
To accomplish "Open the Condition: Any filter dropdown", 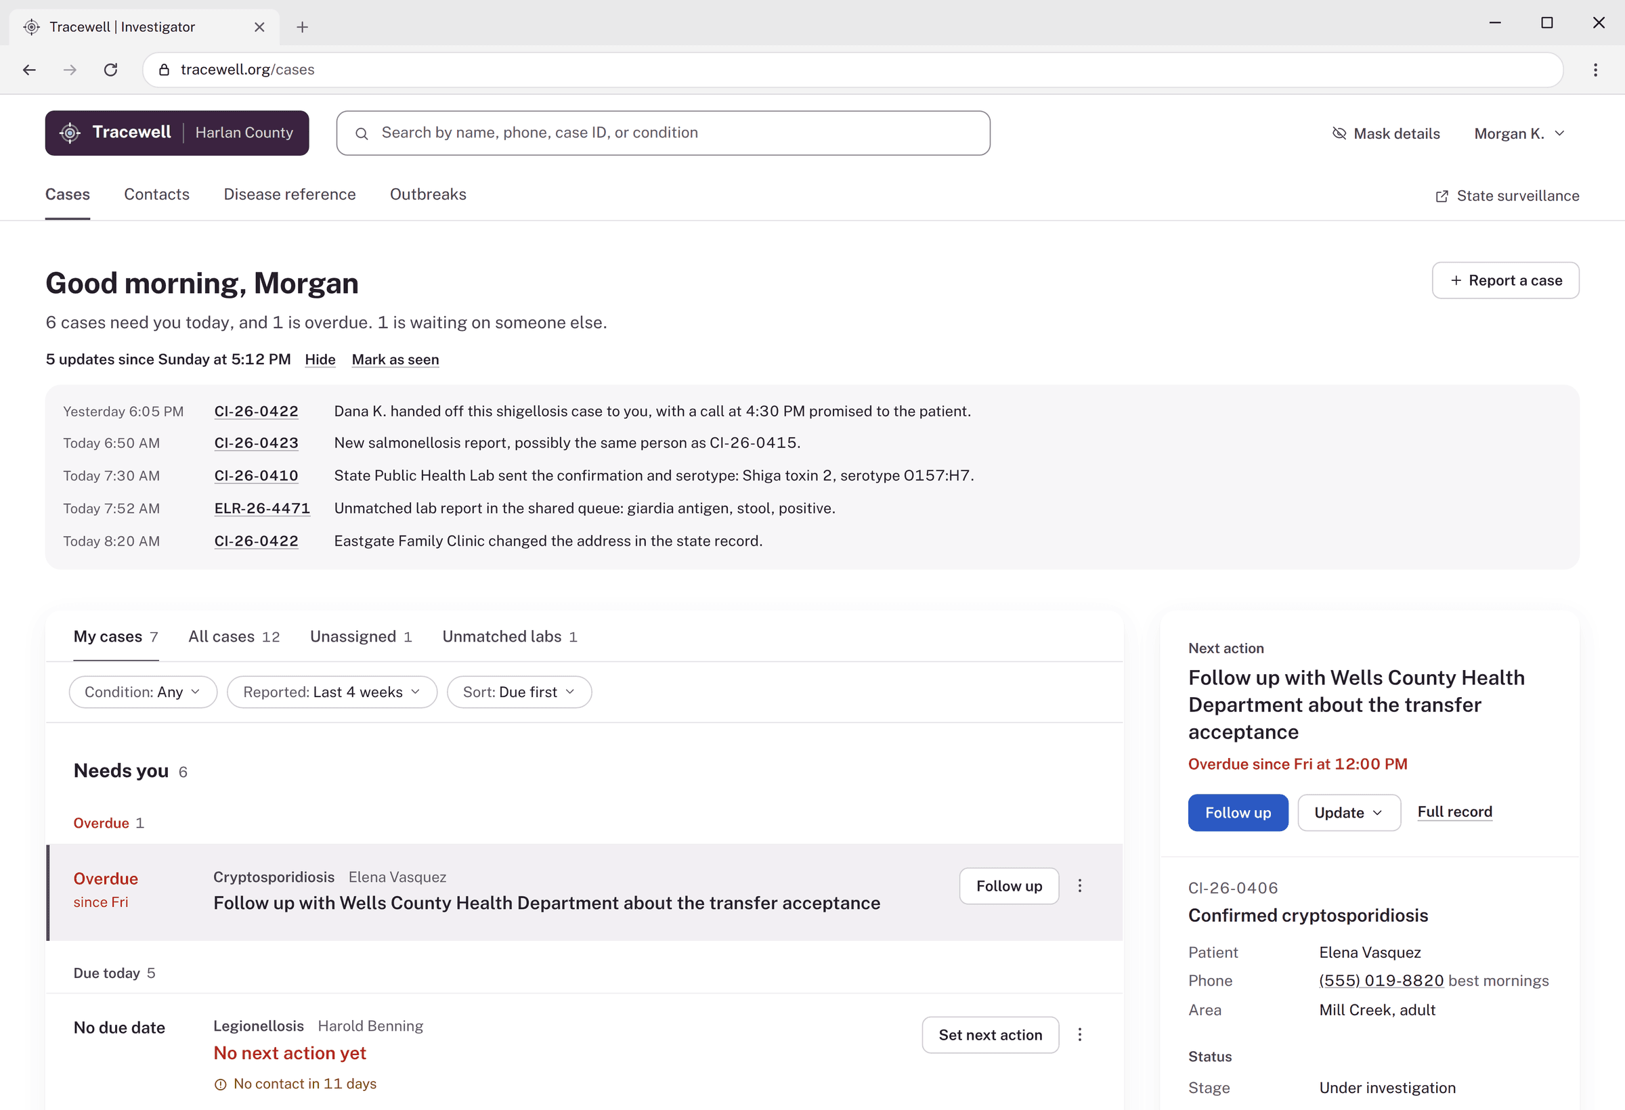I will (x=143, y=692).
